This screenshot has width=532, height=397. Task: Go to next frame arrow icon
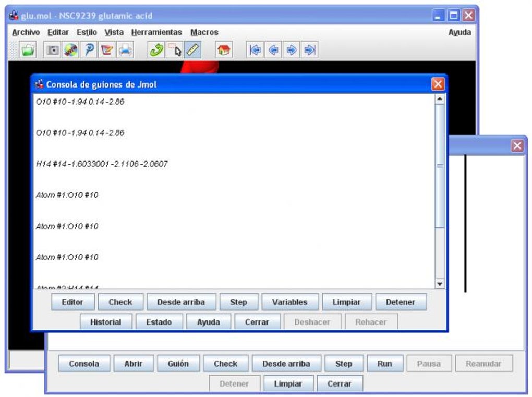(x=291, y=50)
